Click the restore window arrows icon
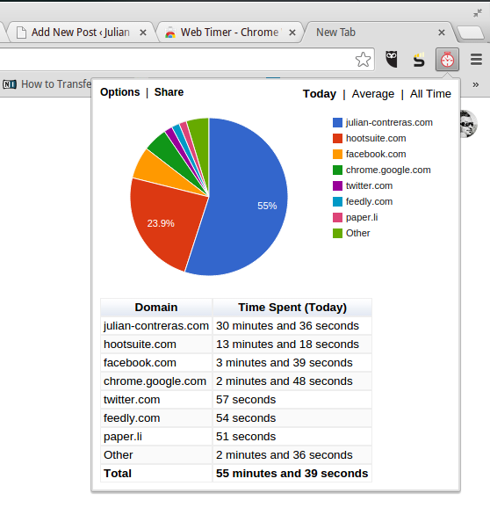The image size is (490, 515). [478, 13]
